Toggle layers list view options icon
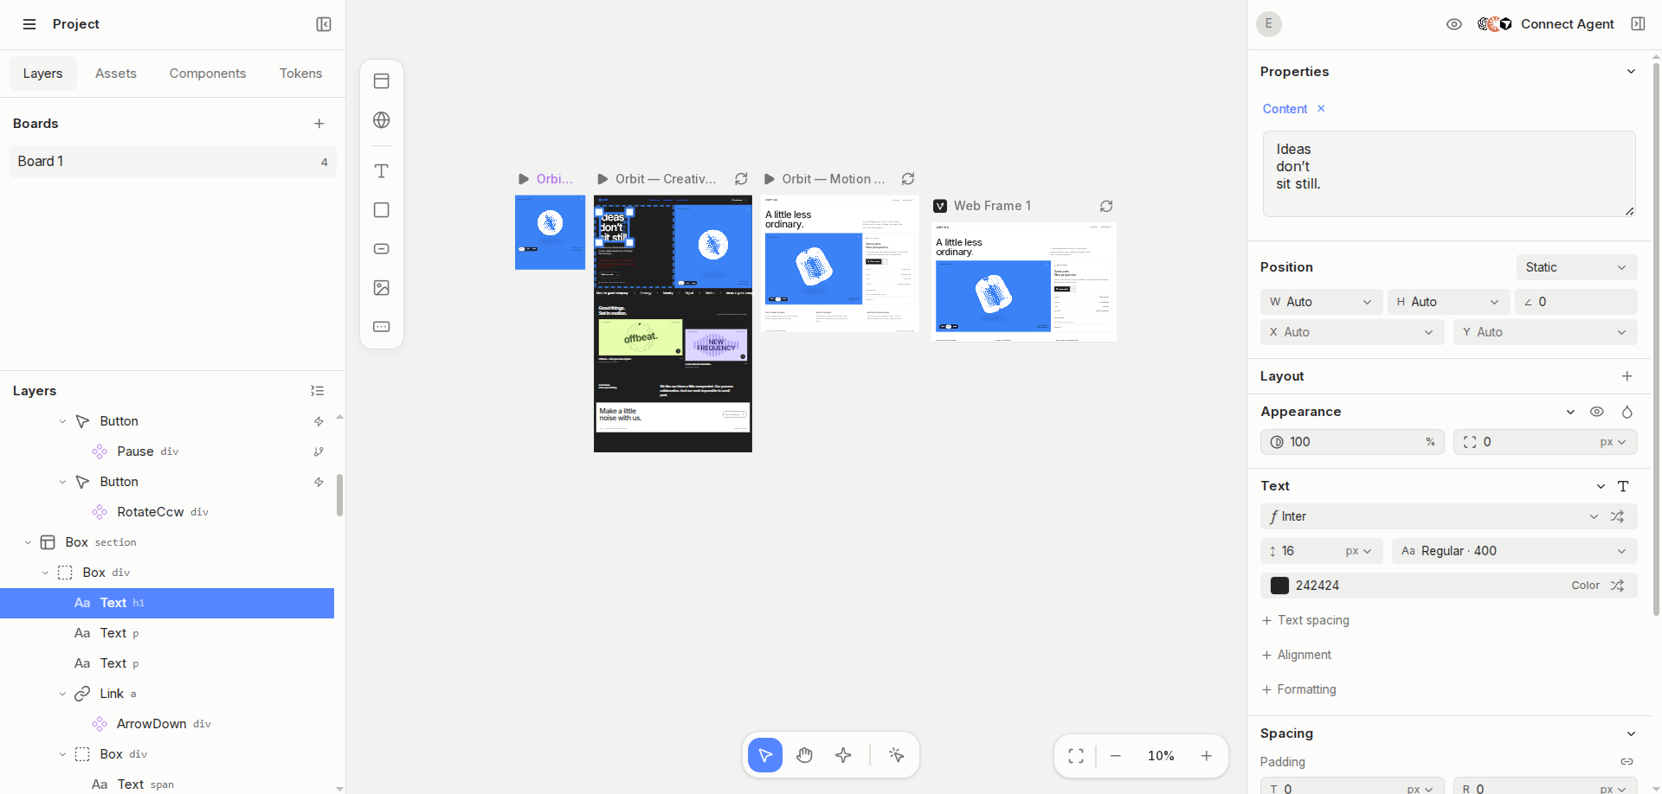Image resolution: width=1662 pixels, height=794 pixels. pos(318,391)
